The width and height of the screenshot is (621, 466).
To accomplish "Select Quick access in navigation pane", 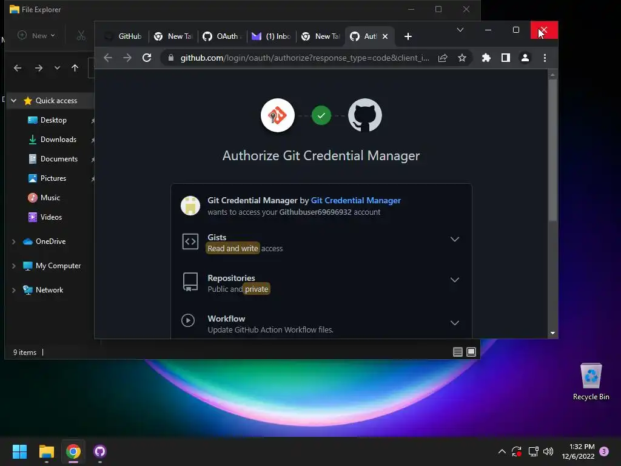I will (56, 101).
